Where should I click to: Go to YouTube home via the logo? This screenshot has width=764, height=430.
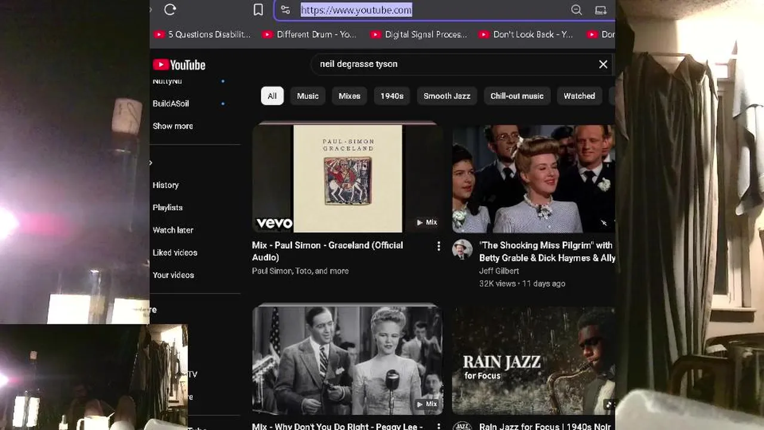179,64
